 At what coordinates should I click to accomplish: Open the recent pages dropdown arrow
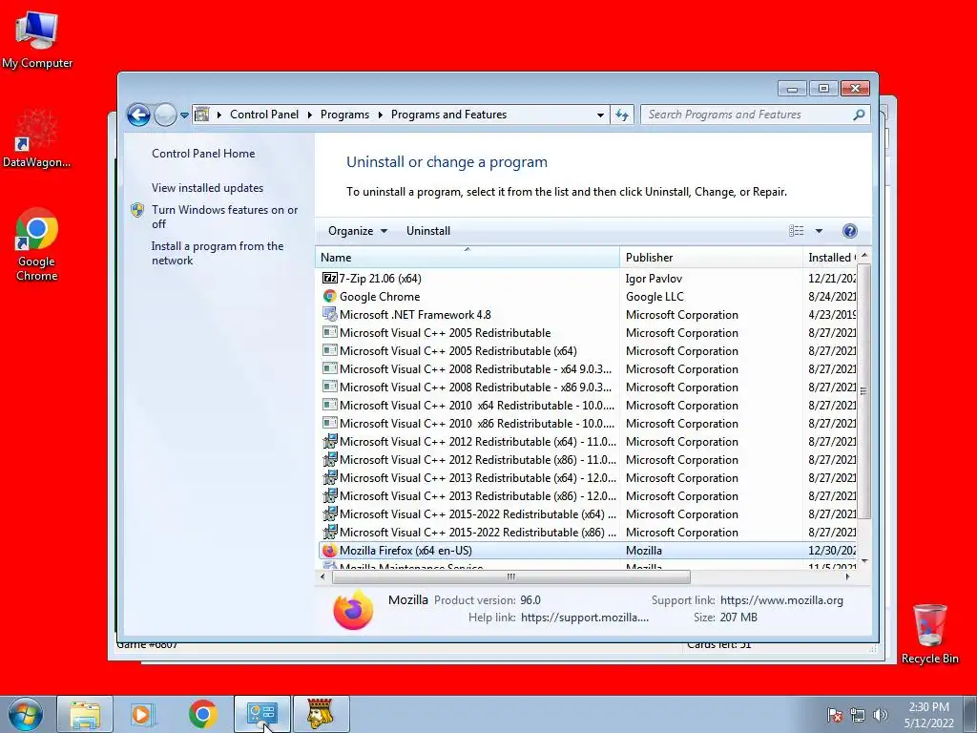[184, 115]
